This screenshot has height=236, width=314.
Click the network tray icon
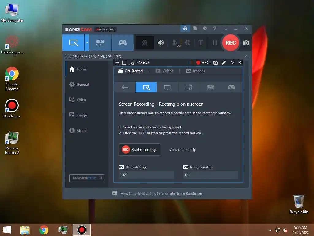click(278, 230)
